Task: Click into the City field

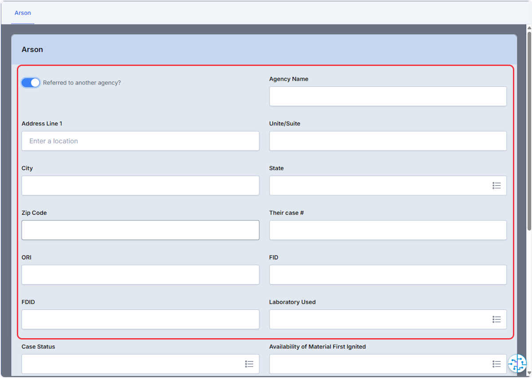Action: [140, 185]
